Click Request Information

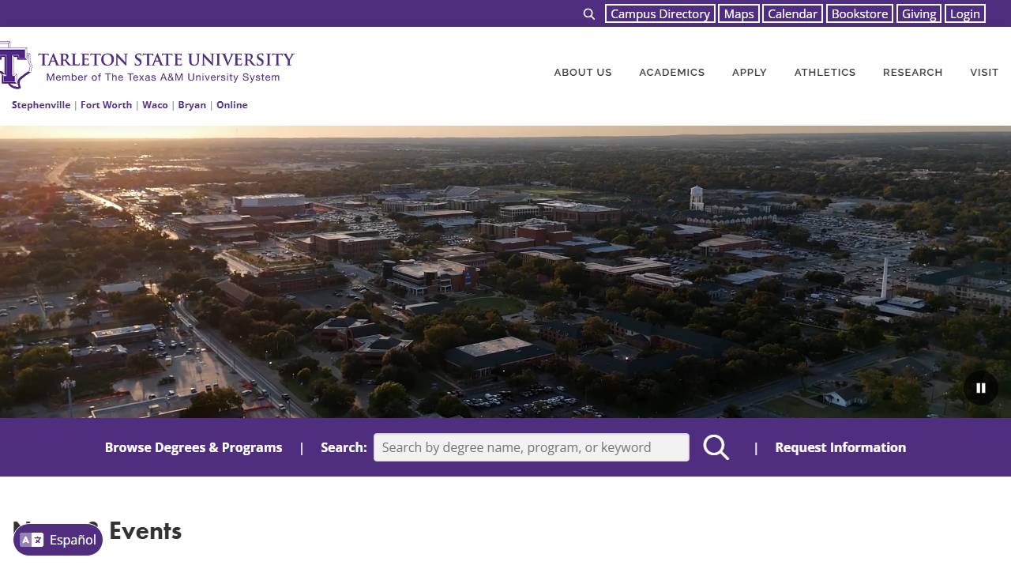(840, 447)
